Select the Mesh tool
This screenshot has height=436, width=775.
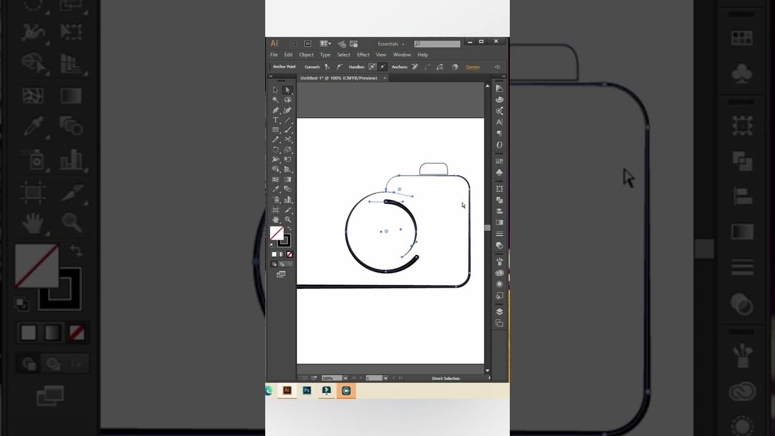pos(275,179)
